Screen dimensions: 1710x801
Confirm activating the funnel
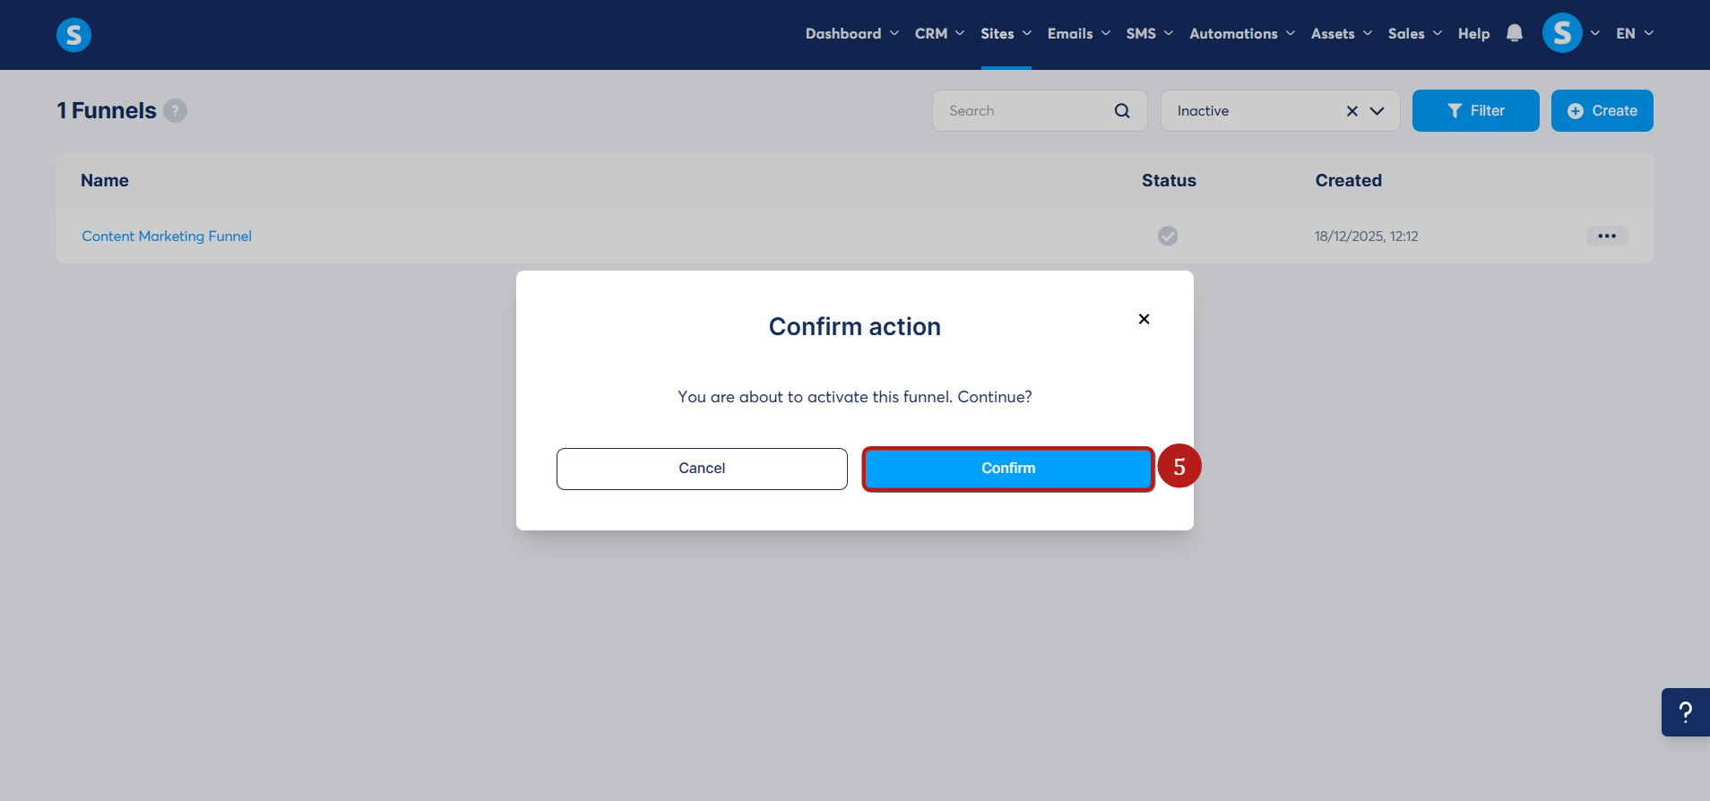click(1008, 469)
